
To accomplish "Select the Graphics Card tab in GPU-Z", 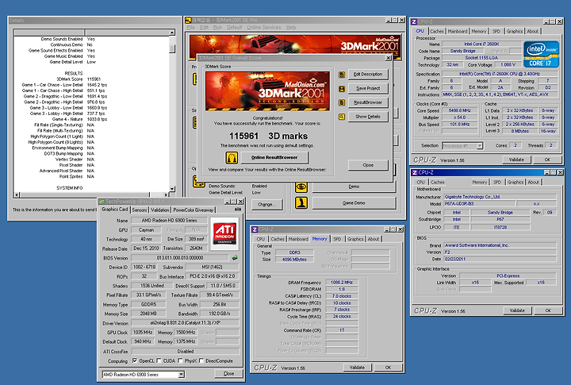I will point(115,210).
